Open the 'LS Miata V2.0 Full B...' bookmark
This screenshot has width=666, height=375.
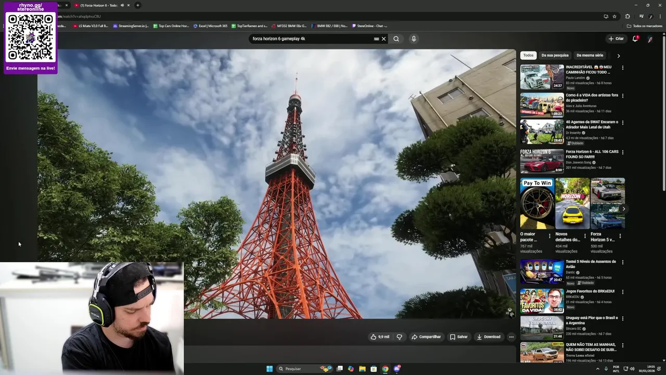(x=91, y=26)
